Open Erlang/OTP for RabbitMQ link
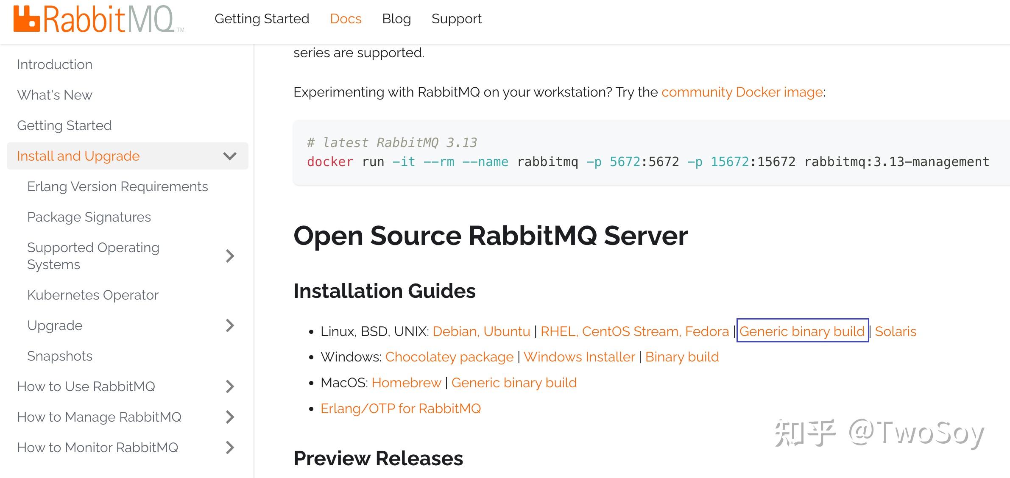Image resolution: width=1010 pixels, height=478 pixels. pos(401,409)
